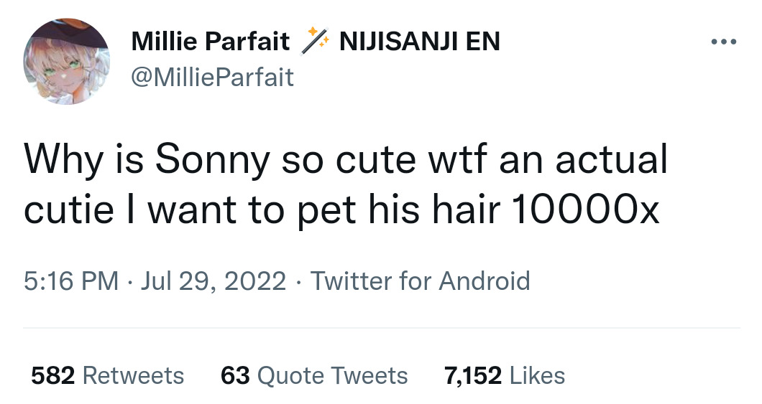The width and height of the screenshot is (762, 404).
Task: Open the Twitter for Android source link
Action: [x=421, y=281]
